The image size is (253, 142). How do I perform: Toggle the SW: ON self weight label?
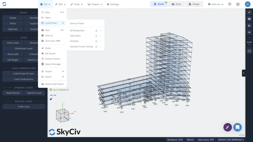click(x=53, y=95)
